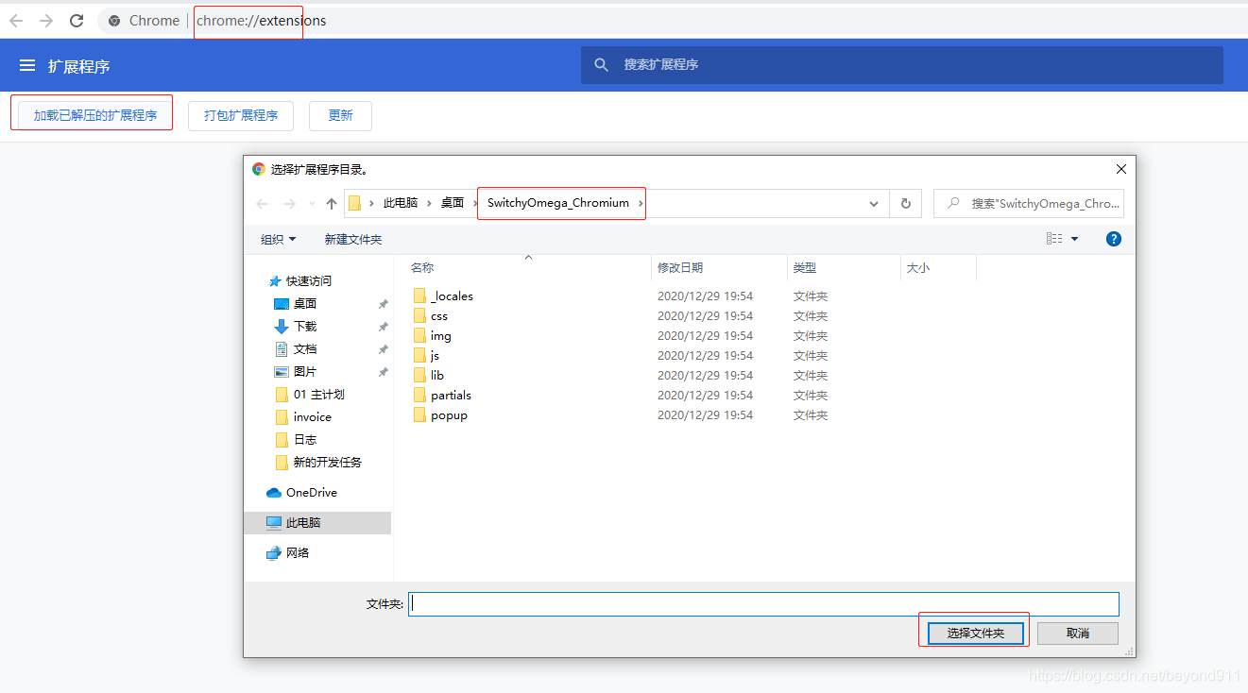
Task: Select Network in navigation pane
Action: point(288,553)
